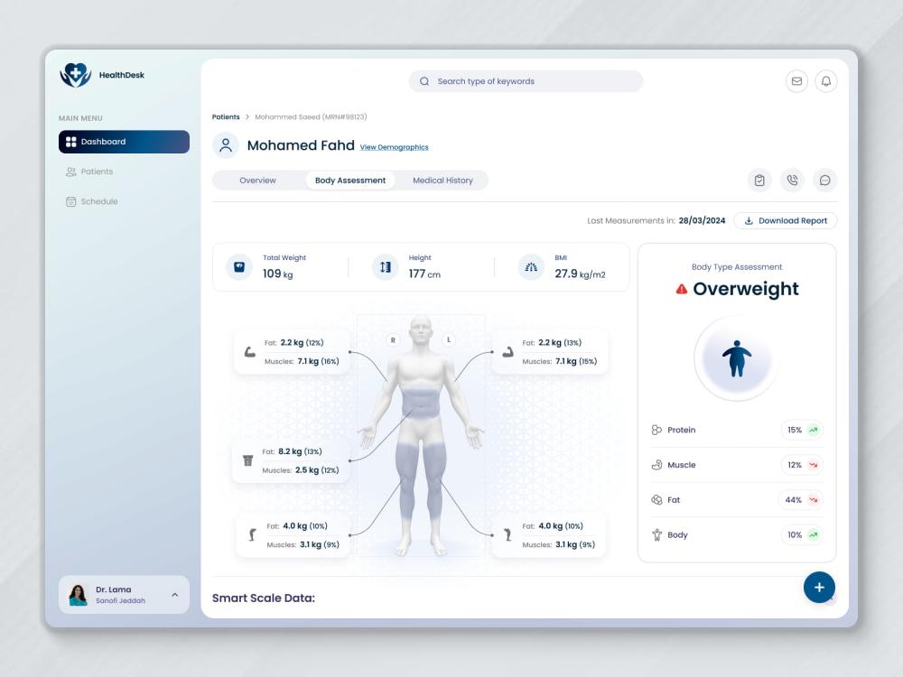
Task: Click the Overweight assessment heading
Action: pos(746,289)
